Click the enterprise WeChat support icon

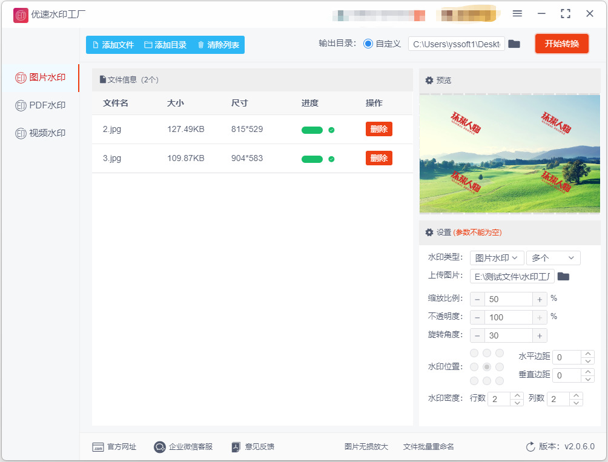pos(159,447)
